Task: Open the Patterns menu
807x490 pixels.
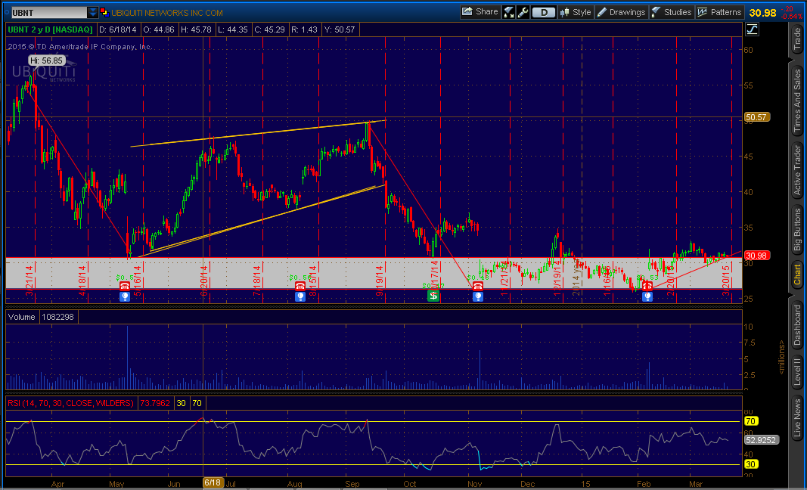Action: pyautogui.click(x=719, y=12)
